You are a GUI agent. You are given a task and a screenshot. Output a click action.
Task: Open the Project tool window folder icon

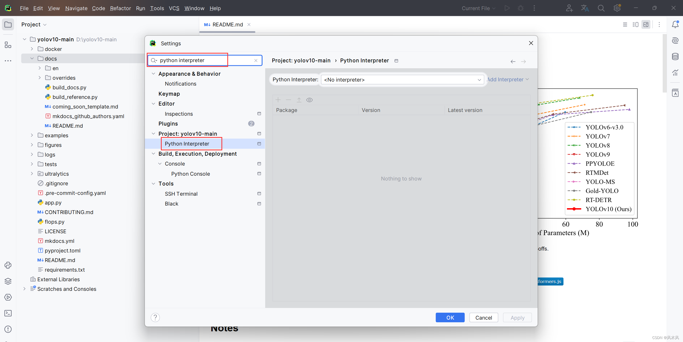tap(8, 25)
